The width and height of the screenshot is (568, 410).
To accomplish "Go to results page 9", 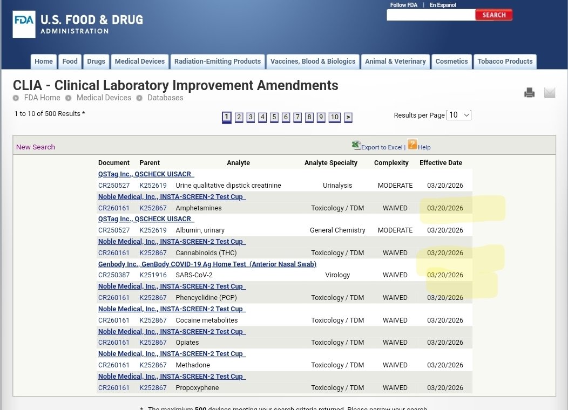I will coord(321,117).
